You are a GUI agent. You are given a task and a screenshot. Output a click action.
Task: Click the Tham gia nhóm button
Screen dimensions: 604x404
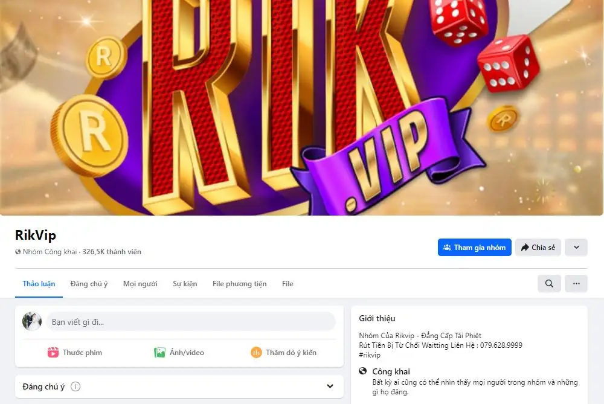tap(475, 247)
